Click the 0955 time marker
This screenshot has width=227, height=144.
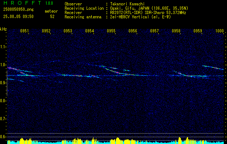pos(111,31)
